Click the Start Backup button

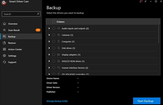[x=147, y=101]
